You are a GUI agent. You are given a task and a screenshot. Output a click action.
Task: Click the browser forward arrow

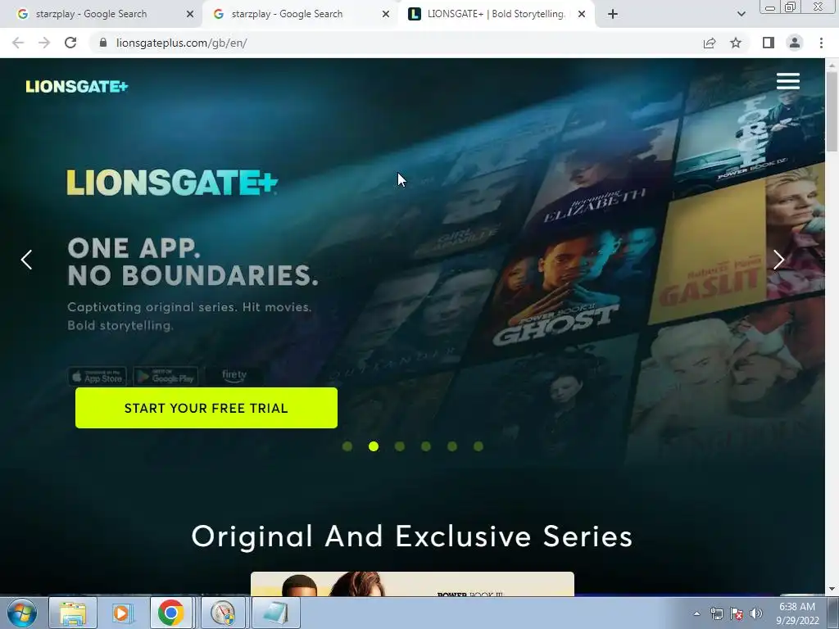[44, 43]
